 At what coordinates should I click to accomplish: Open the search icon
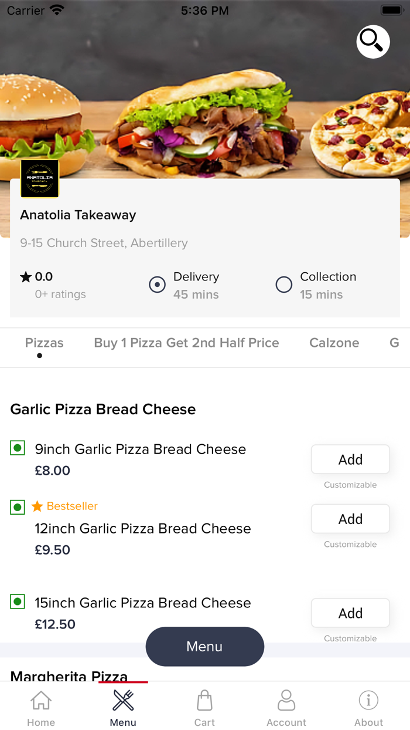click(373, 42)
